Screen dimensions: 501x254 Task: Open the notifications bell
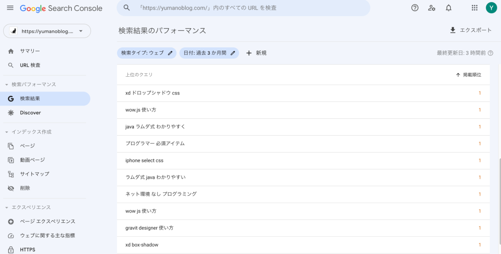pos(448,8)
